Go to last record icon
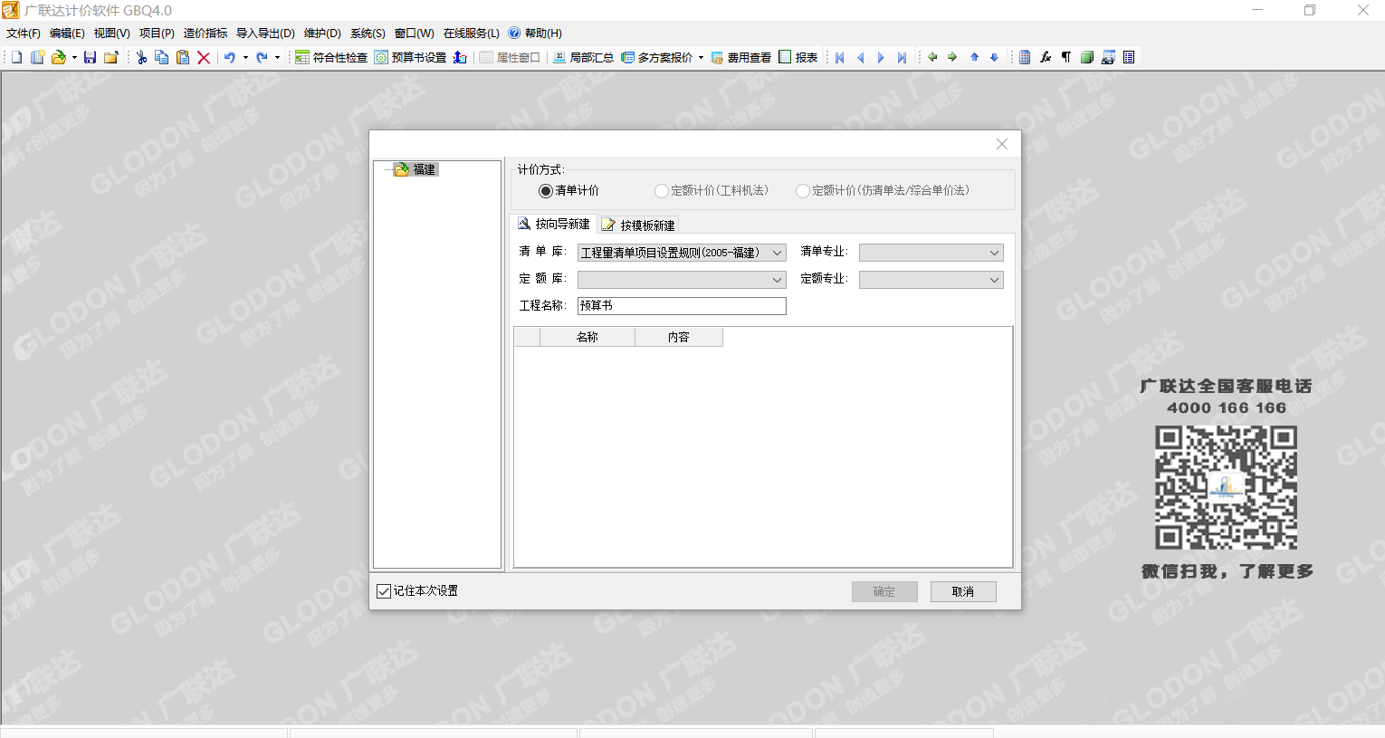 tap(902, 57)
